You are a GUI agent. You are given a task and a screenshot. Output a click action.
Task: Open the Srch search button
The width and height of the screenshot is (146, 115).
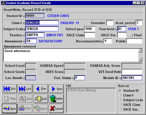pyautogui.click(x=41, y=99)
